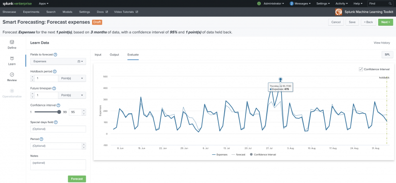Click the green system health status icon
The image size is (396, 183).
259,3
